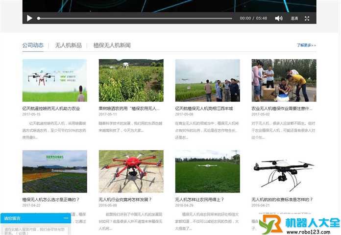Open article 植保无人机怎么选才是正确的？
The height and width of the screenshot is (235, 341).
51,199
